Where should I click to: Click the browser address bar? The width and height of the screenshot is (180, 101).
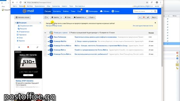click(85, 3)
